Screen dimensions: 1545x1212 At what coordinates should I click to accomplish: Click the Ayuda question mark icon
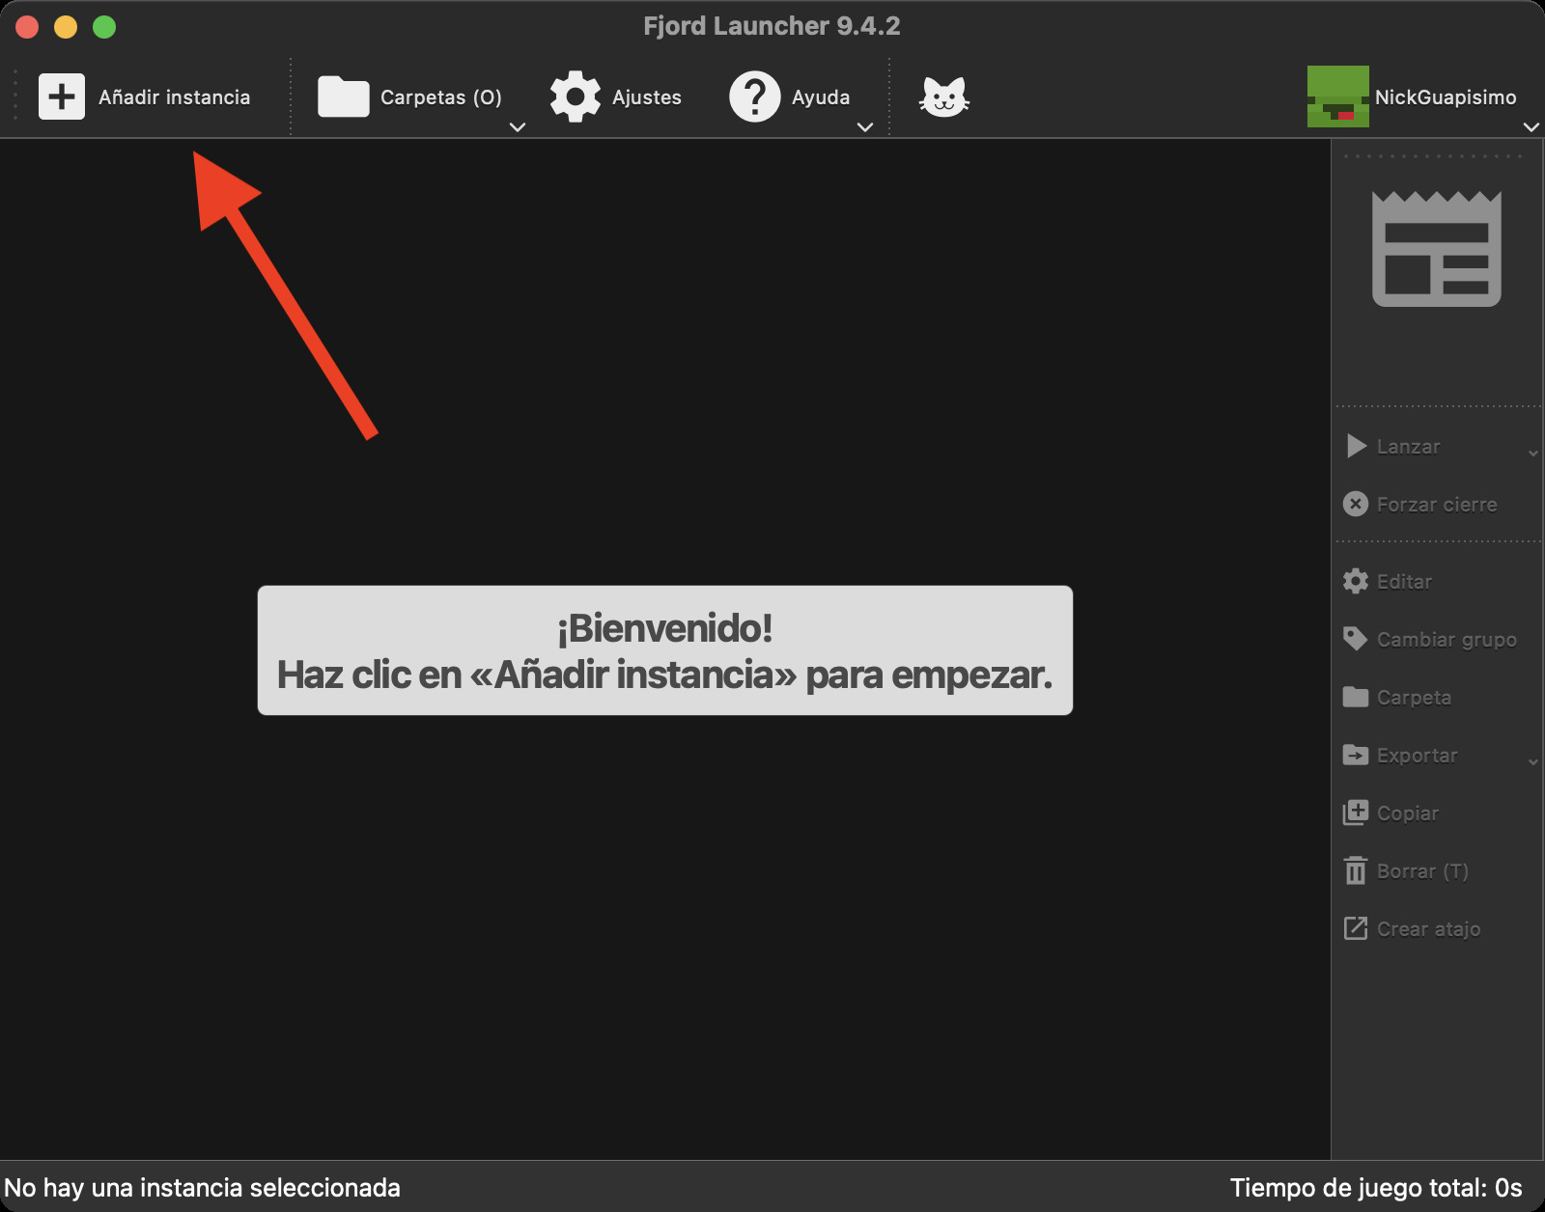[754, 96]
